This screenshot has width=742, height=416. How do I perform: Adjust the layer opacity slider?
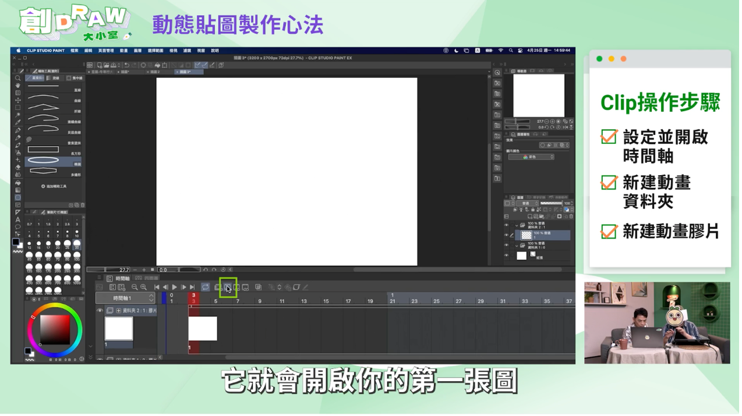(551, 203)
